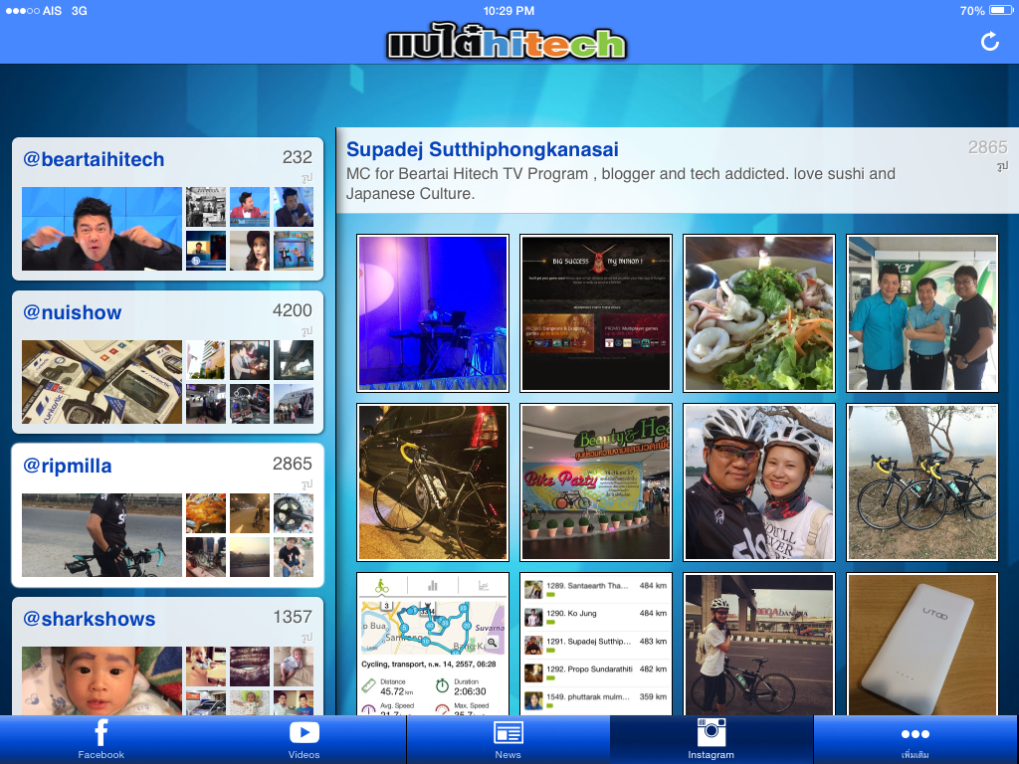Tap the Beartai Hitech logo
The width and height of the screenshot is (1019, 764).
[507, 43]
